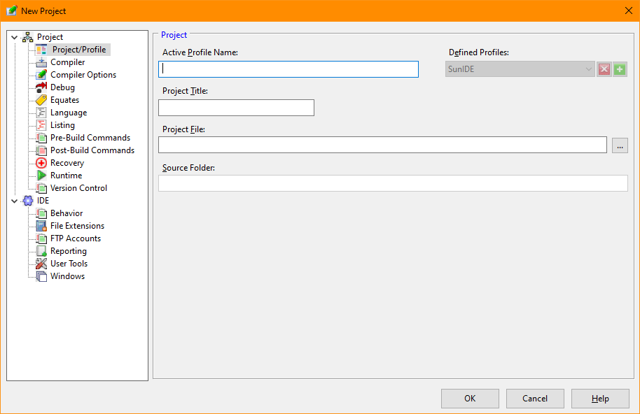Click the Recovery red cross icon

point(41,163)
